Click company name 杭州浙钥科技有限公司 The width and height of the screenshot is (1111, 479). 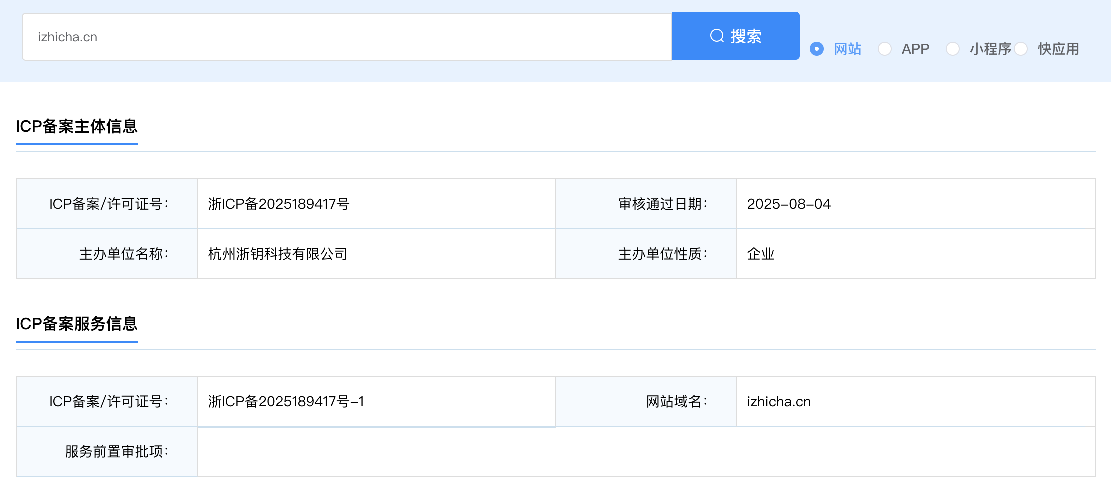click(x=278, y=254)
